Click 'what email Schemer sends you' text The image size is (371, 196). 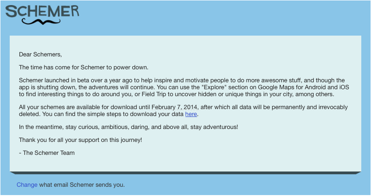pyautogui.click(x=82, y=185)
